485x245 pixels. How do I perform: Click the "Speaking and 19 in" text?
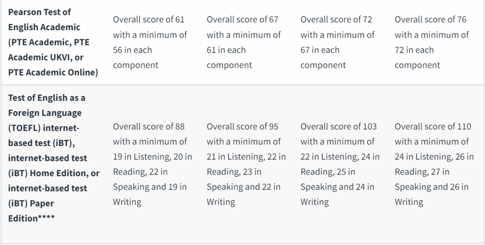coord(150,187)
